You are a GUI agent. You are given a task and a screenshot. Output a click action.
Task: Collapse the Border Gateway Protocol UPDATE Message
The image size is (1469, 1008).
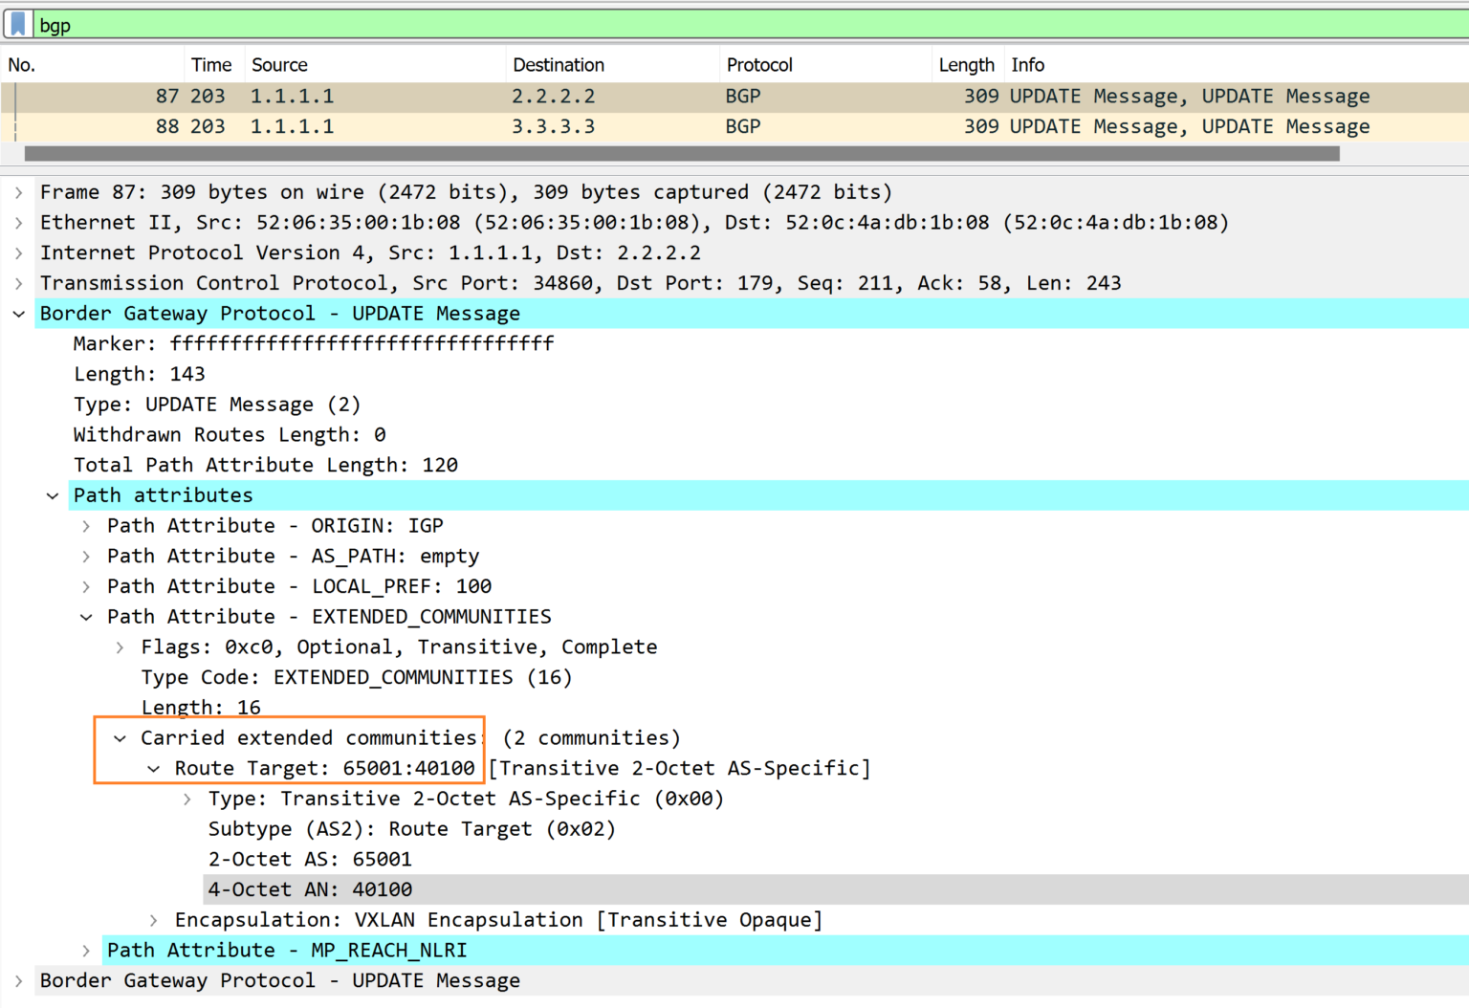point(18,313)
